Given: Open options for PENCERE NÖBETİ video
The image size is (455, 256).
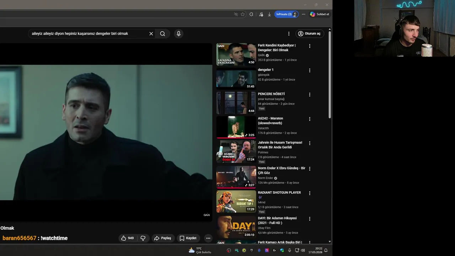Looking at the screenshot, I should pos(310,95).
